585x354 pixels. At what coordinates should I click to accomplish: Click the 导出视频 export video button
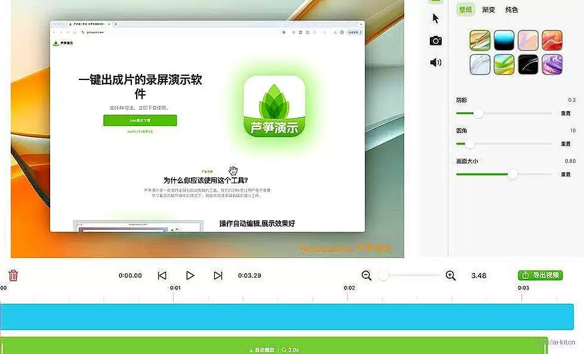(x=540, y=275)
